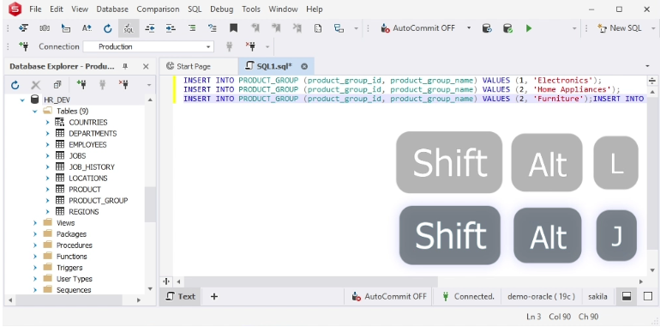The width and height of the screenshot is (660, 327).
Task: Open the Database menu
Action: click(x=112, y=9)
